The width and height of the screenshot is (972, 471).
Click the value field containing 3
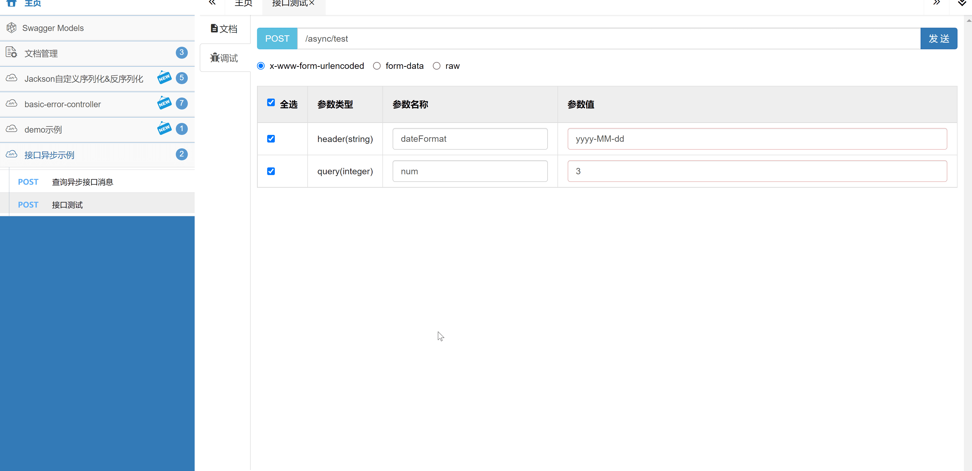point(757,171)
